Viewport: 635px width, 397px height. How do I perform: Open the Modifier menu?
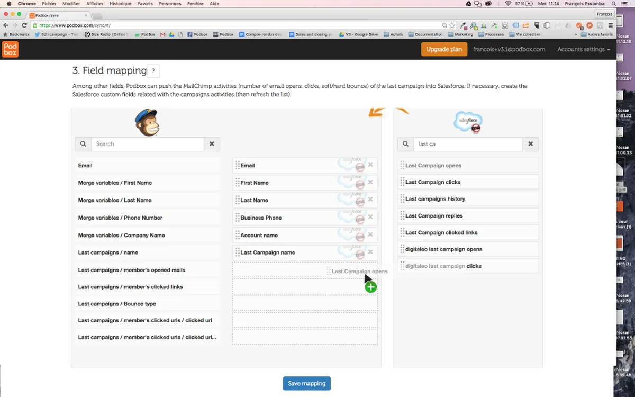click(x=71, y=4)
